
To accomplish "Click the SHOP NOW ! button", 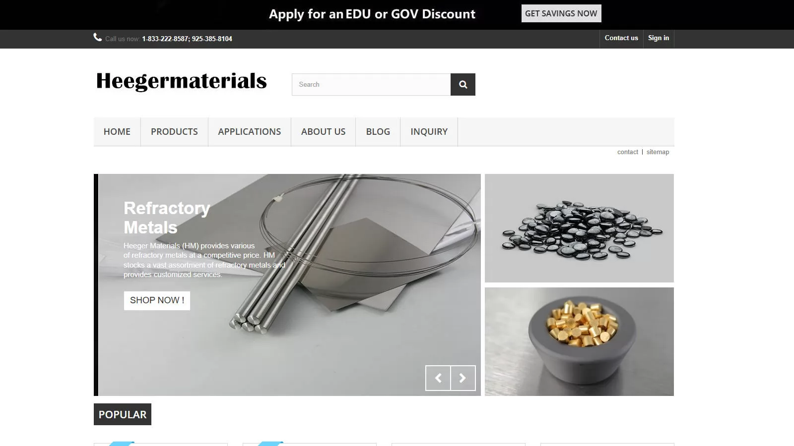I will point(157,300).
